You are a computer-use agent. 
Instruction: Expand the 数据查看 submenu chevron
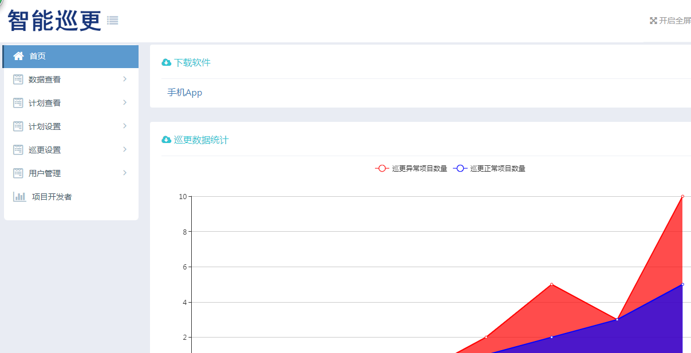125,79
